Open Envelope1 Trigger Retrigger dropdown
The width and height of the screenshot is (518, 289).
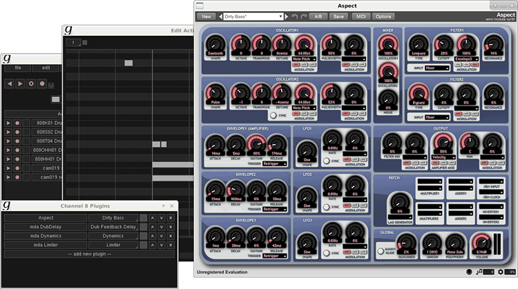point(275,163)
